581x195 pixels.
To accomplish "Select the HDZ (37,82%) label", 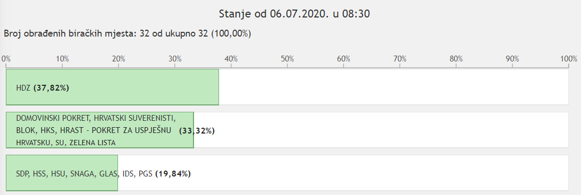I will (x=43, y=88).
